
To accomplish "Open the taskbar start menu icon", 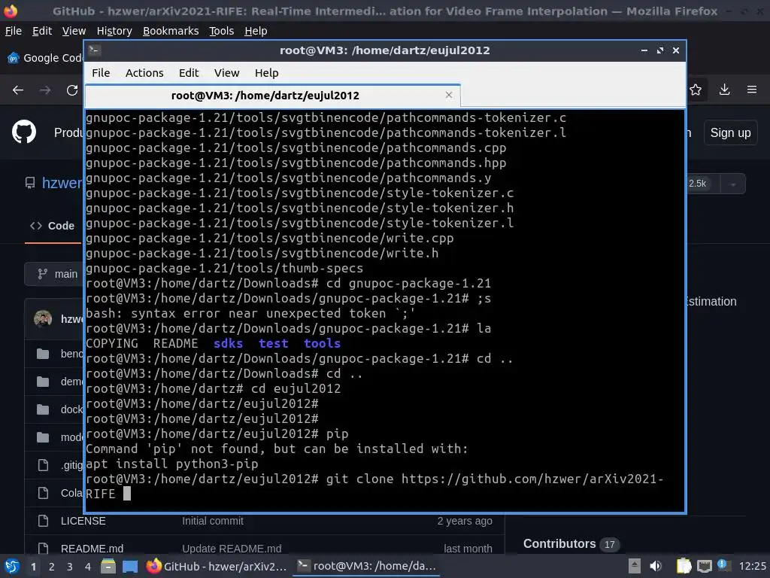I will (x=12, y=566).
